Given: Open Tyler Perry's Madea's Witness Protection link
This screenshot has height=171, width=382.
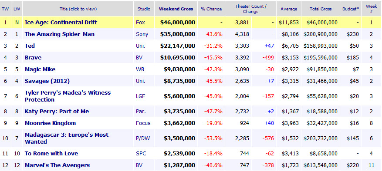Looking at the screenshot, I should [68, 96].
